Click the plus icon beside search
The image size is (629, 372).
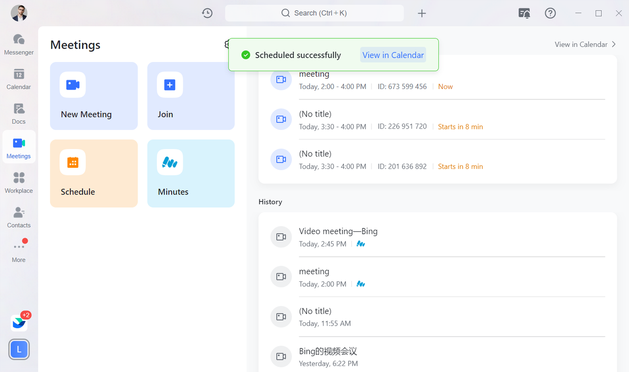click(422, 13)
